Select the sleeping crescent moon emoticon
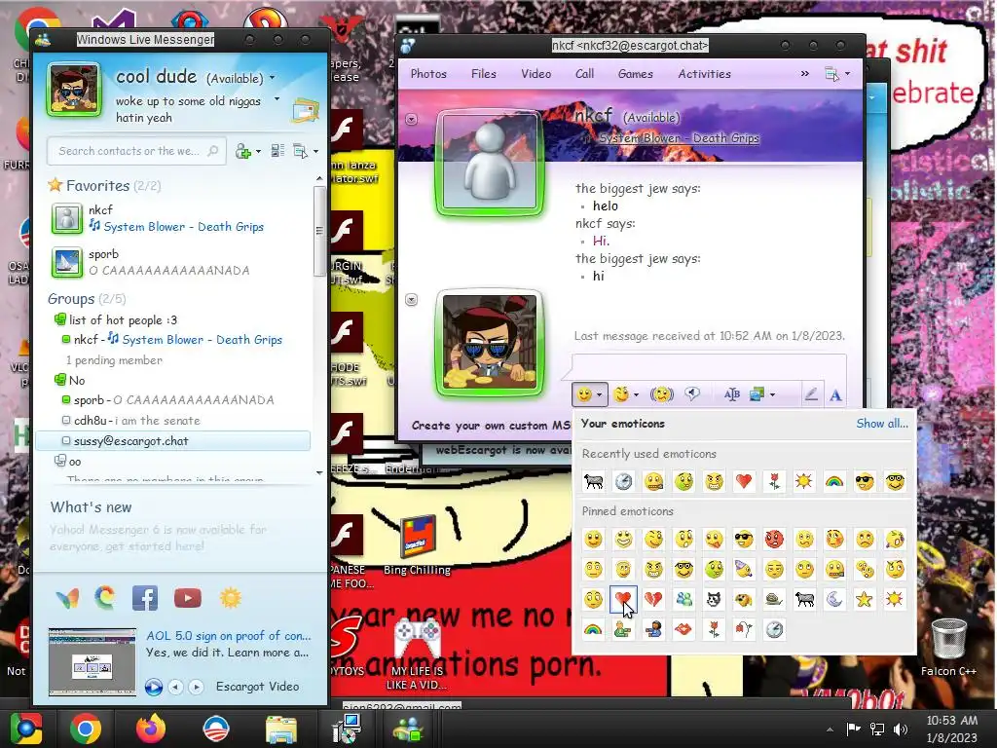The height and width of the screenshot is (748, 997). pyautogui.click(x=834, y=599)
